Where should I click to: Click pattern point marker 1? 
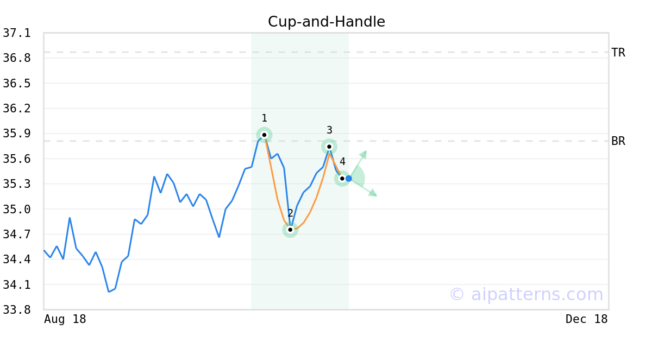click(x=264, y=135)
